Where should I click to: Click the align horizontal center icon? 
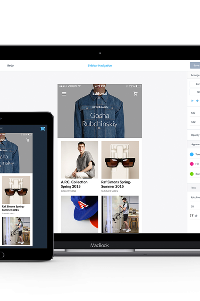197,101
